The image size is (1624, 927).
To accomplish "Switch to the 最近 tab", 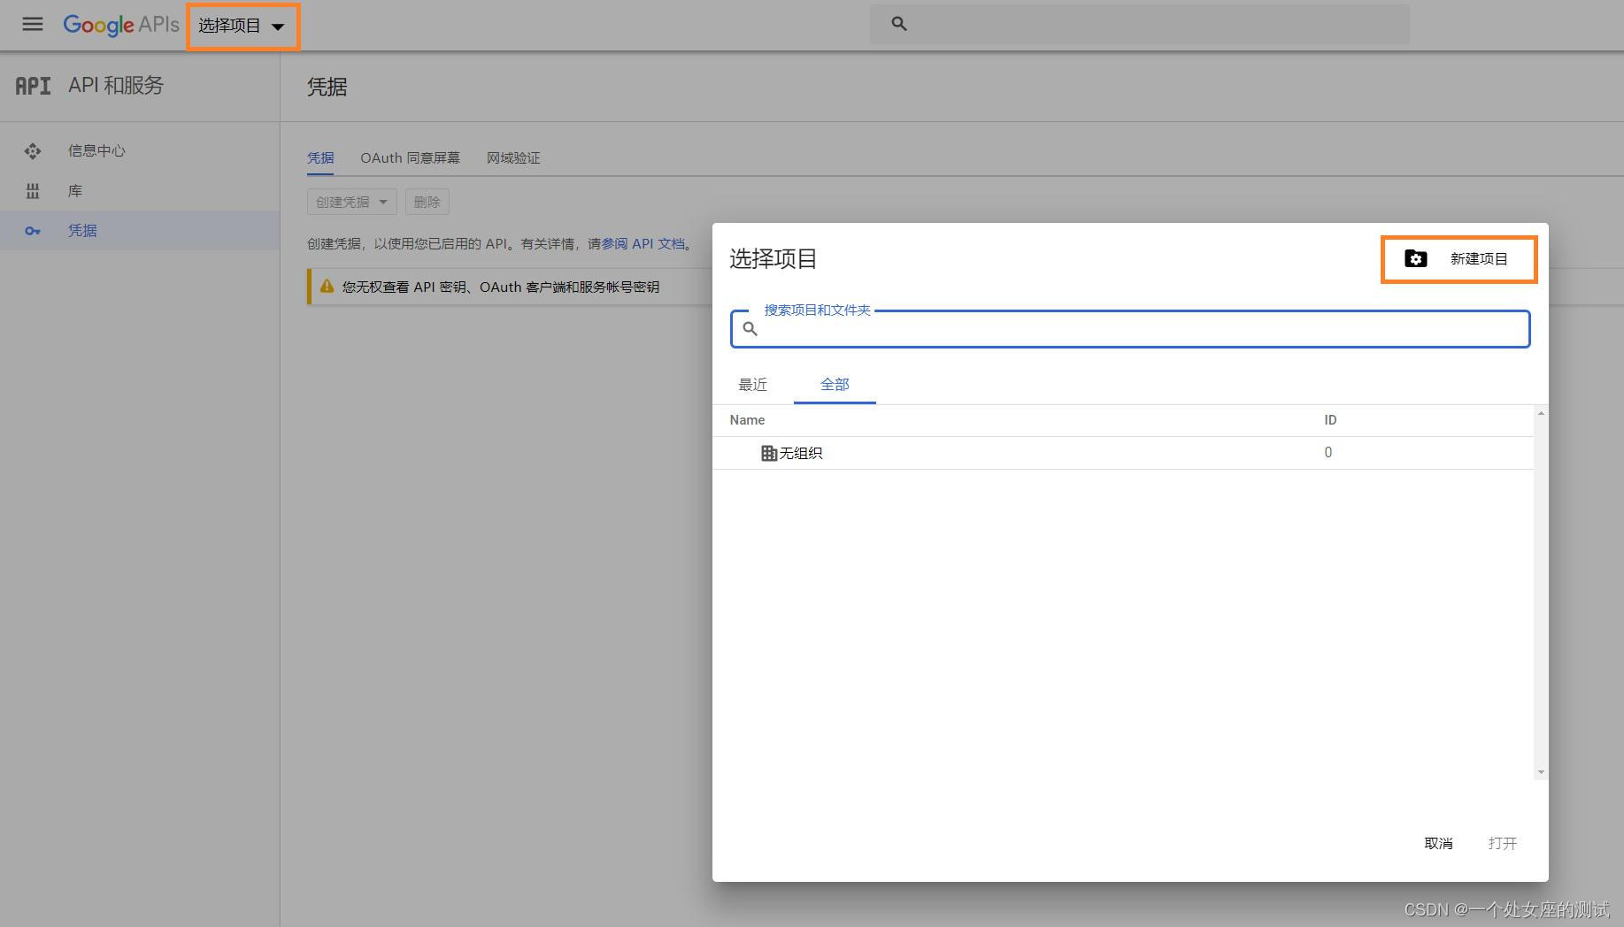I will pyautogui.click(x=752, y=385).
